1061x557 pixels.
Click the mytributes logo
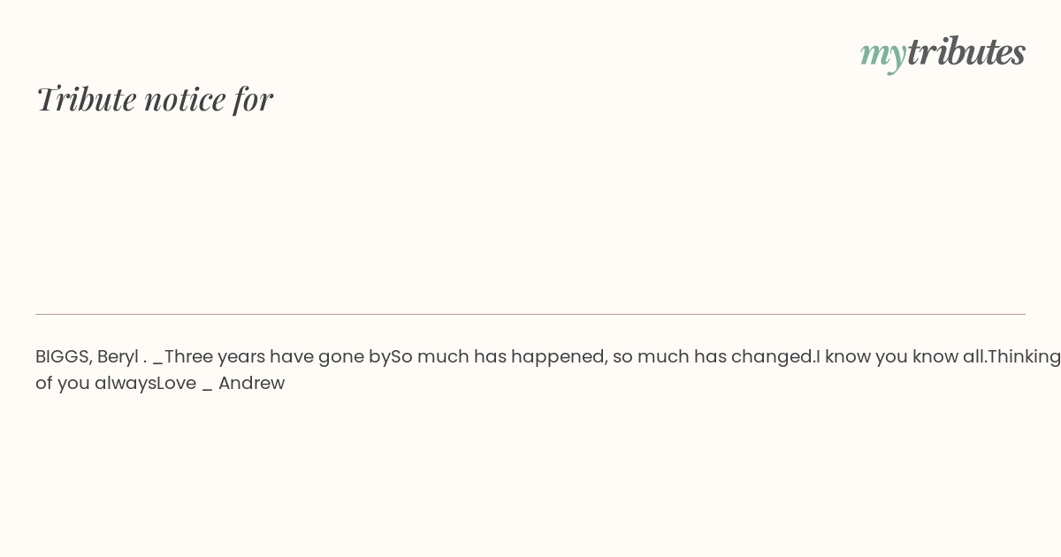943,53
